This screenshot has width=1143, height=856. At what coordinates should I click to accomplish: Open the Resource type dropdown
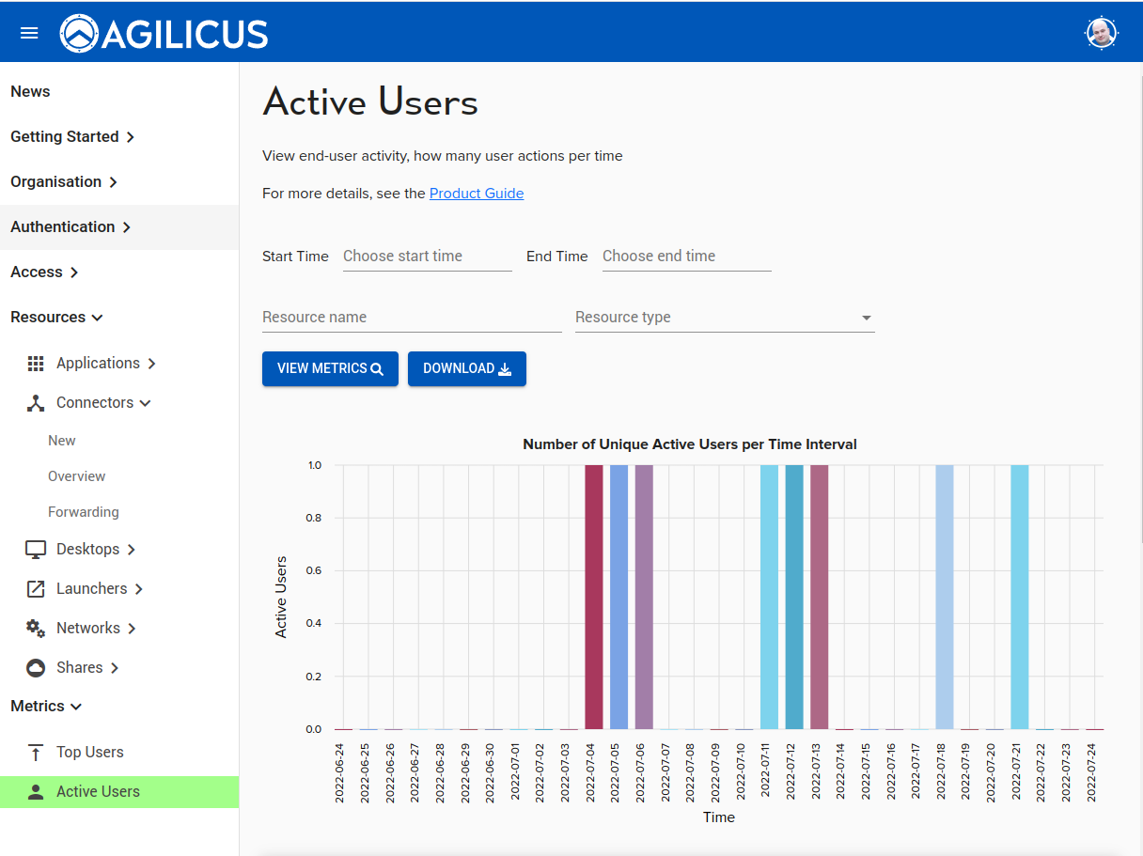(724, 318)
